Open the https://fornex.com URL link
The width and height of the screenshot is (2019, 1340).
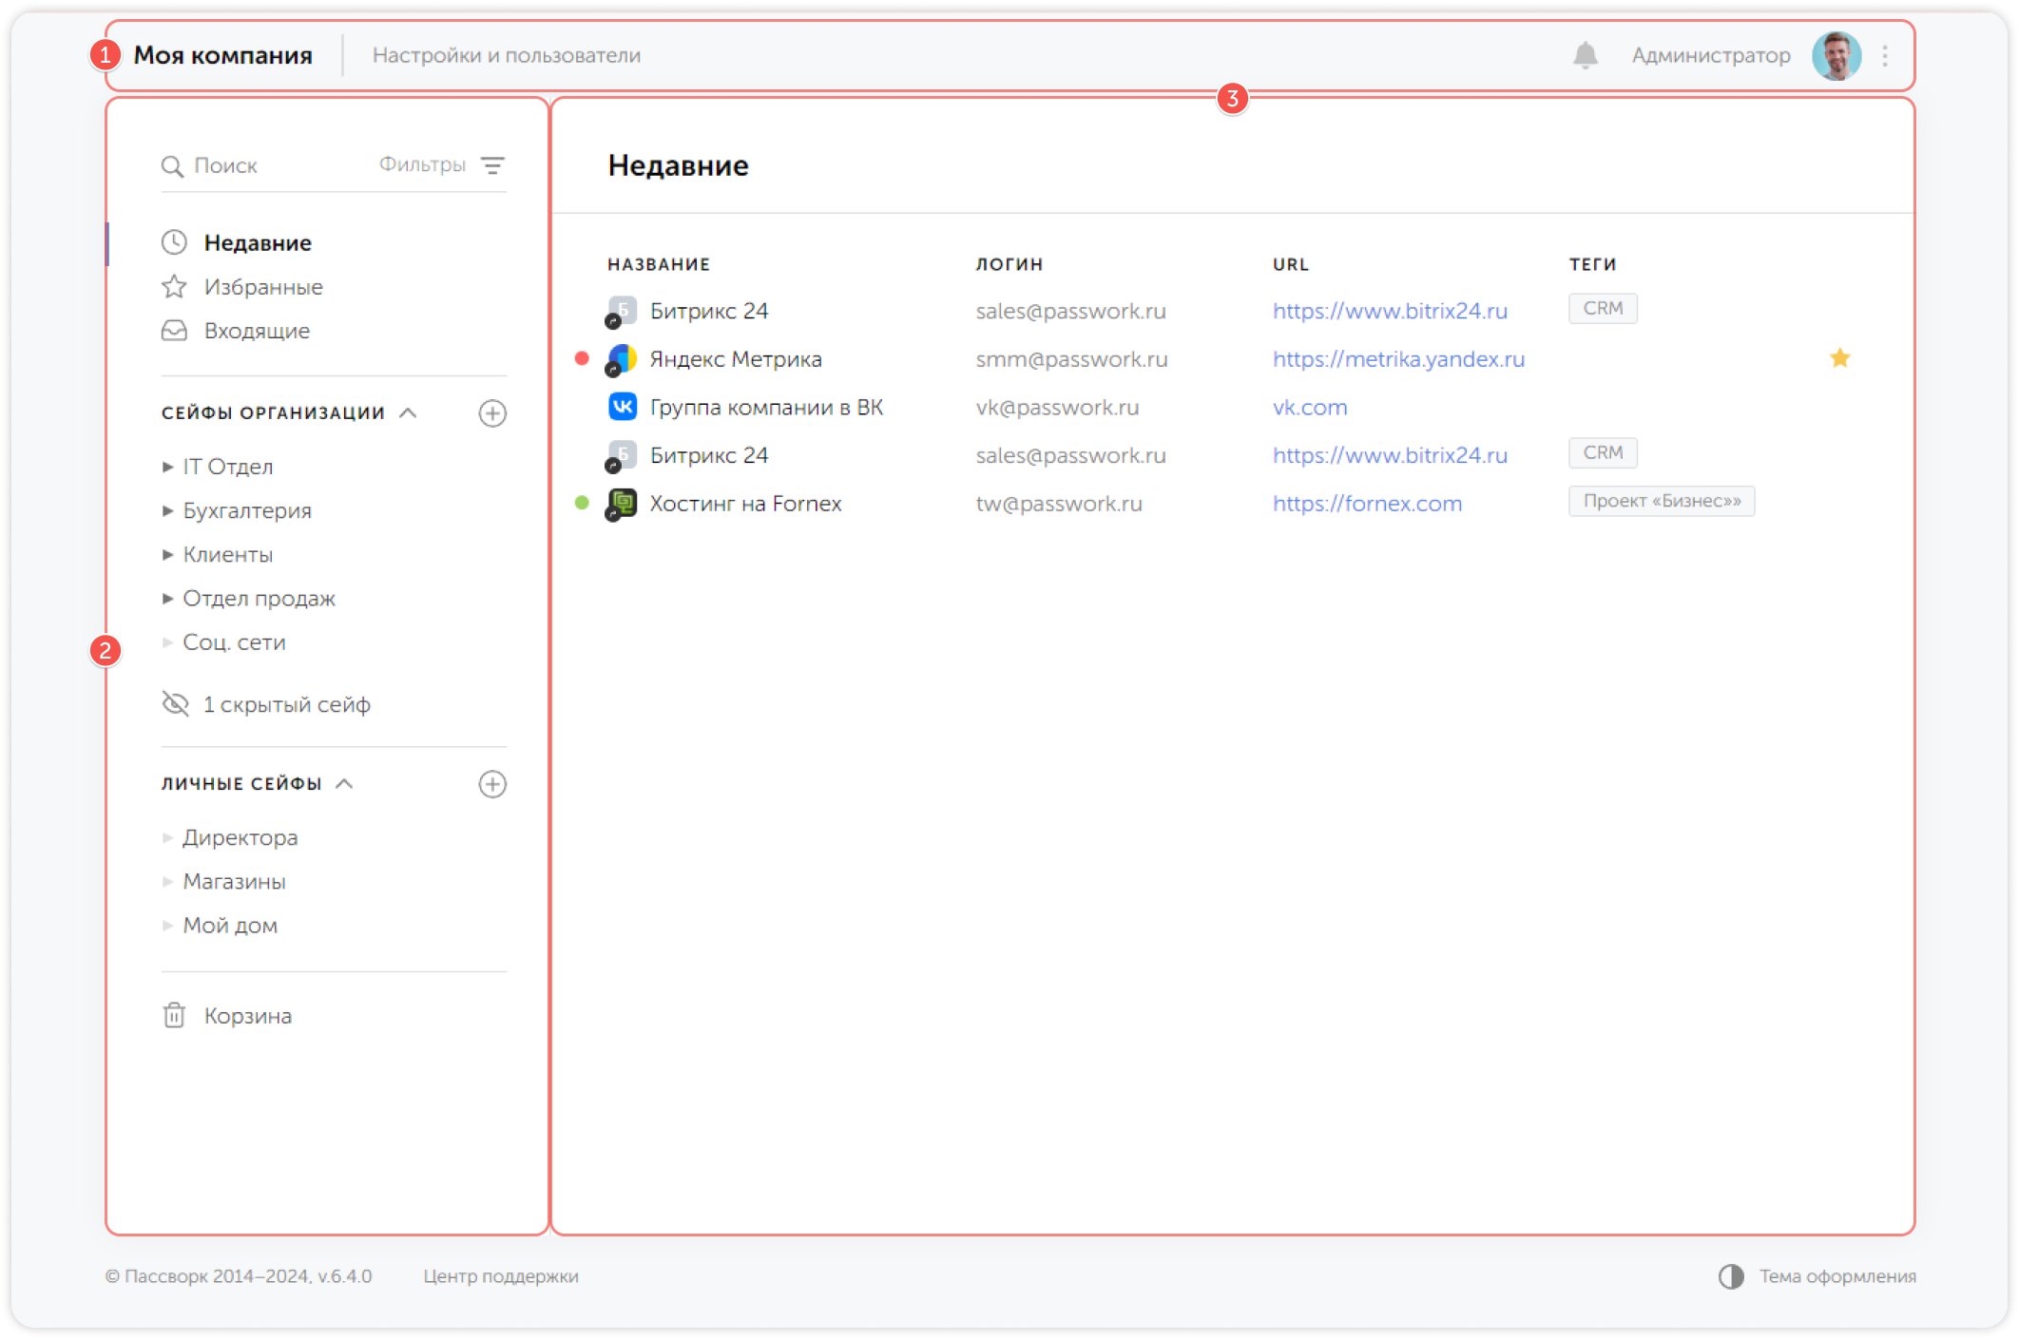click(1366, 504)
